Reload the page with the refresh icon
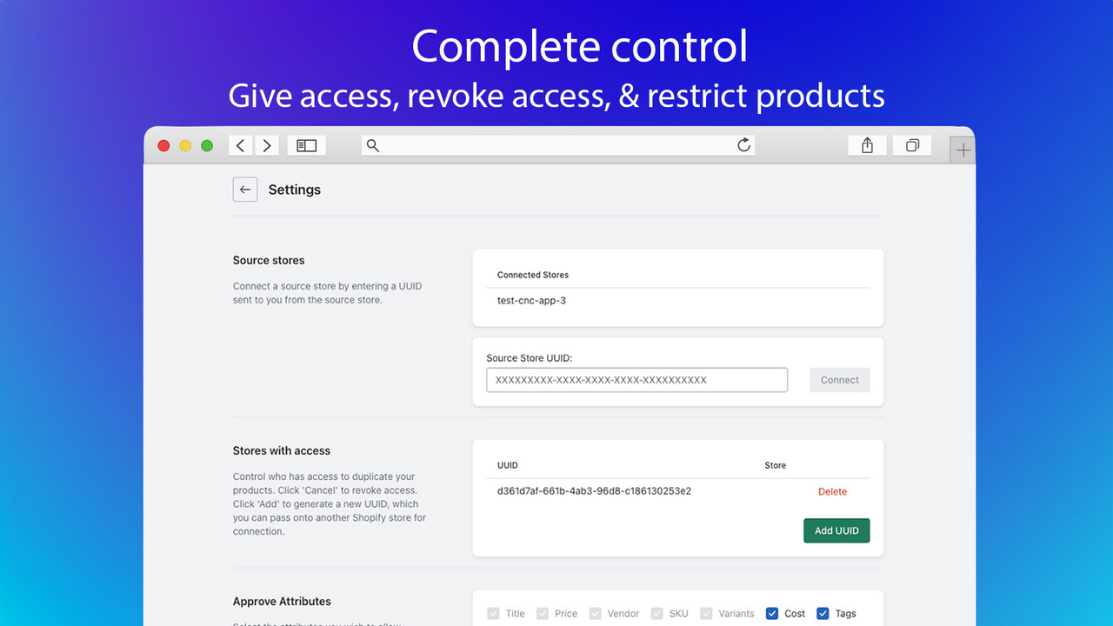 [743, 145]
